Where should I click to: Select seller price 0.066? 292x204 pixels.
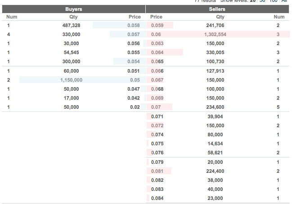coord(157,71)
